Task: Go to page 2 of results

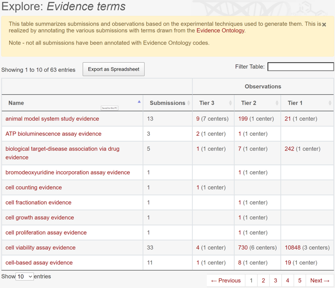Action: (x=263, y=280)
